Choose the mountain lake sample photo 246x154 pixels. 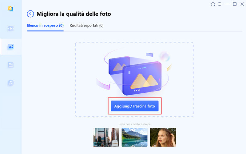point(135,137)
